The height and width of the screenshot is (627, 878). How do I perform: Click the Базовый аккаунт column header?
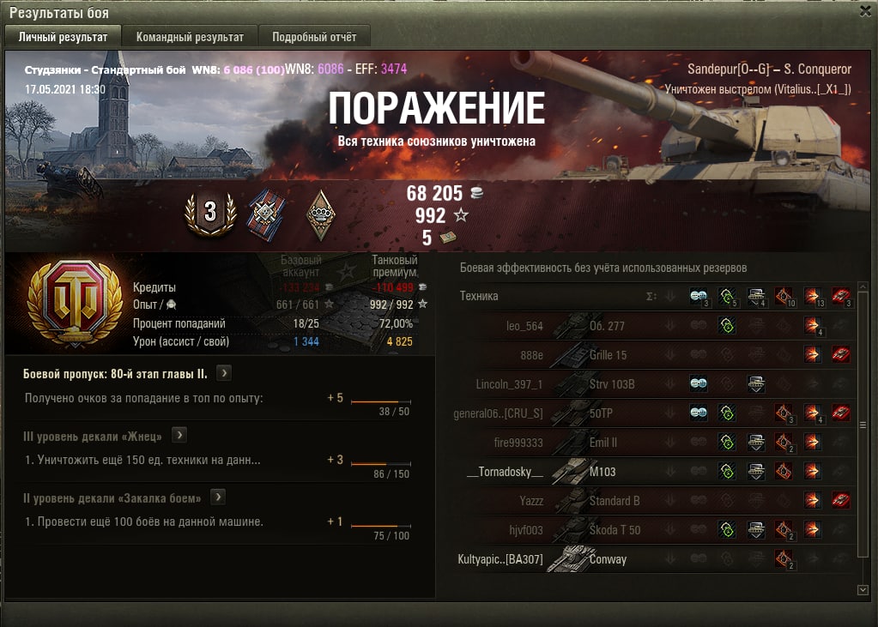coord(301,266)
